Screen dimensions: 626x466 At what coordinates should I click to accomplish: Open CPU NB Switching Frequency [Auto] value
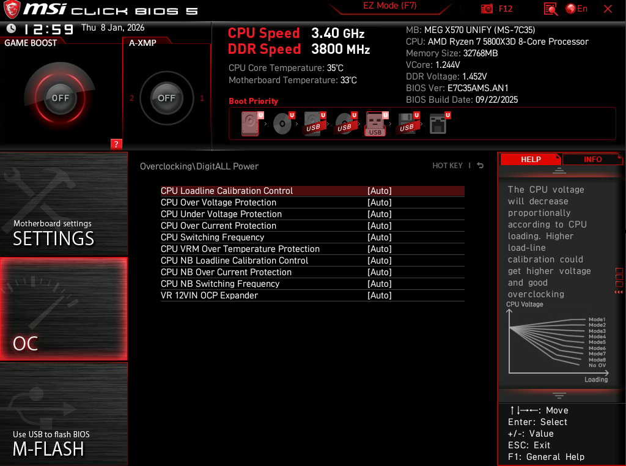(x=379, y=284)
